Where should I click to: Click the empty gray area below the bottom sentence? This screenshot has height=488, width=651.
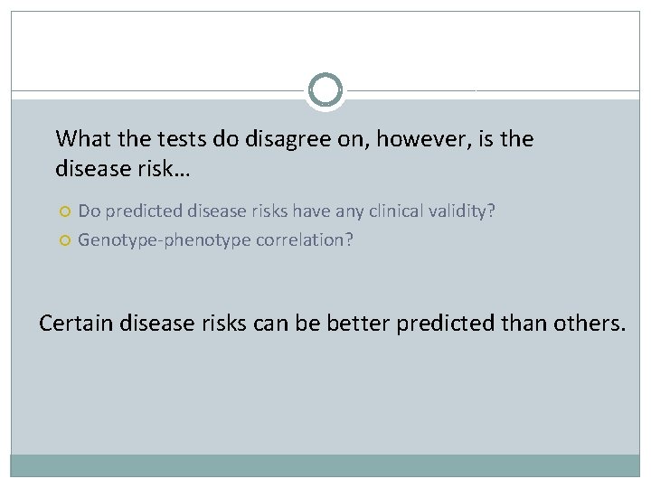point(325,398)
